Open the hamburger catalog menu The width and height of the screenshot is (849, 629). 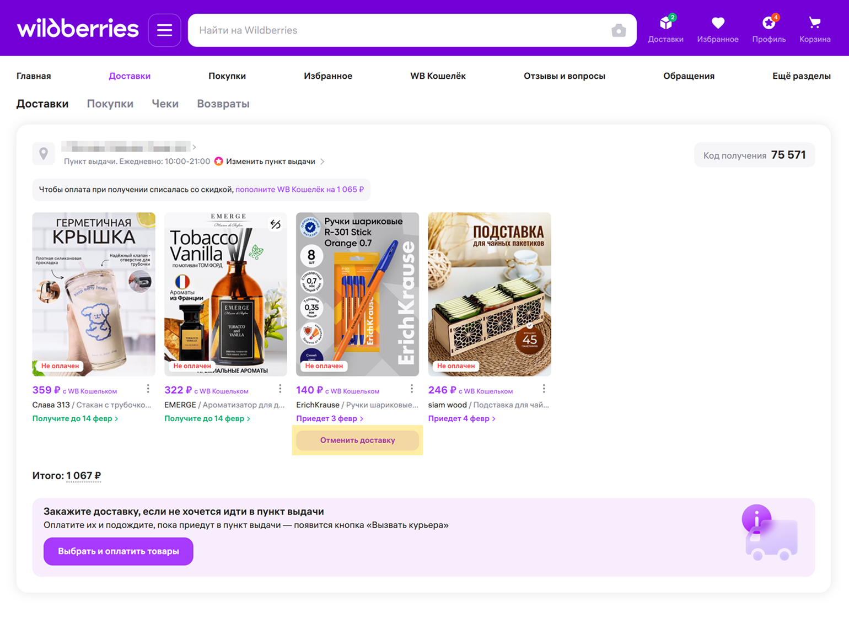point(164,30)
